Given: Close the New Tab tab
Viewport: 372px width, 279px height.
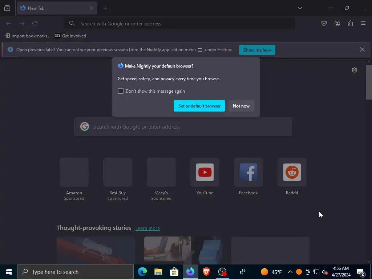Looking at the screenshot, I should (92, 8).
